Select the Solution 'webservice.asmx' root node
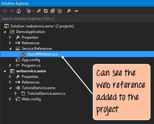Image resolution: width=154 pixels, height=124 pixels. coord(42,26)
